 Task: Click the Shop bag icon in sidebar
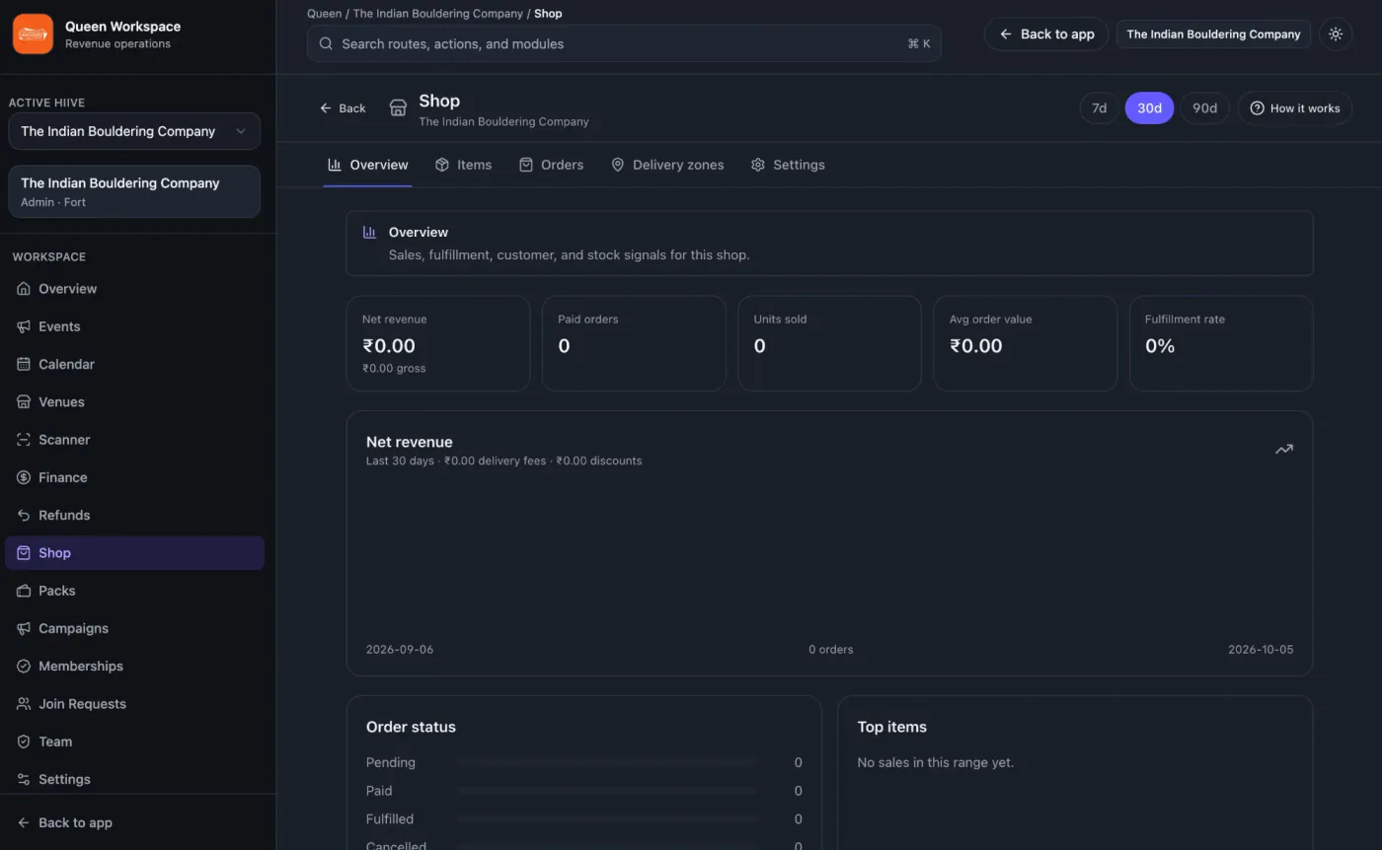coord(24,553)
